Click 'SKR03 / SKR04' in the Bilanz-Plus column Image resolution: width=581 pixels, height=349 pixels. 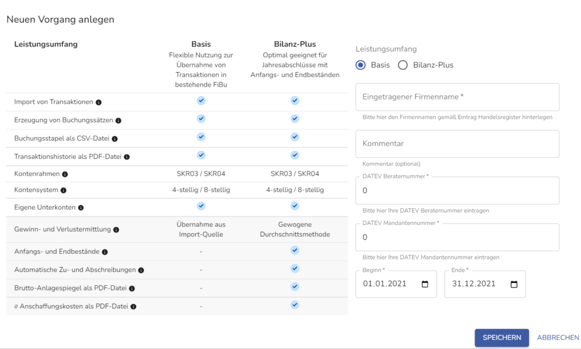[295, 174]
